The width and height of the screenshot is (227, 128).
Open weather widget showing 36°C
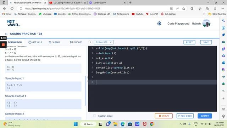click(12, 124)
